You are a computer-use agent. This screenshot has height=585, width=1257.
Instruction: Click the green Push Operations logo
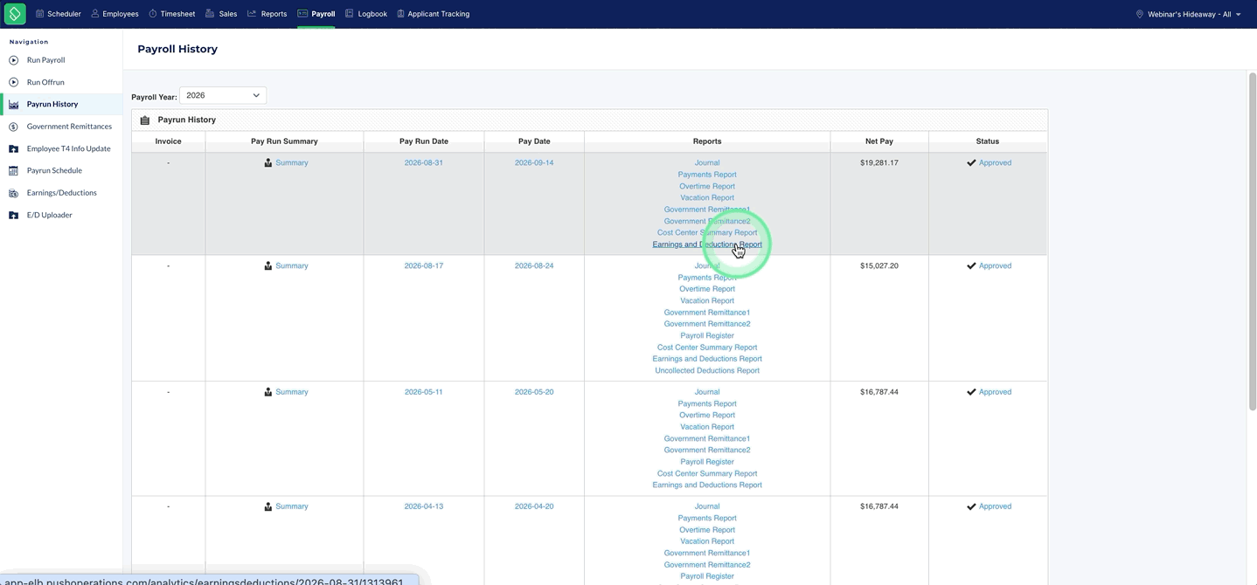[15, 14]
